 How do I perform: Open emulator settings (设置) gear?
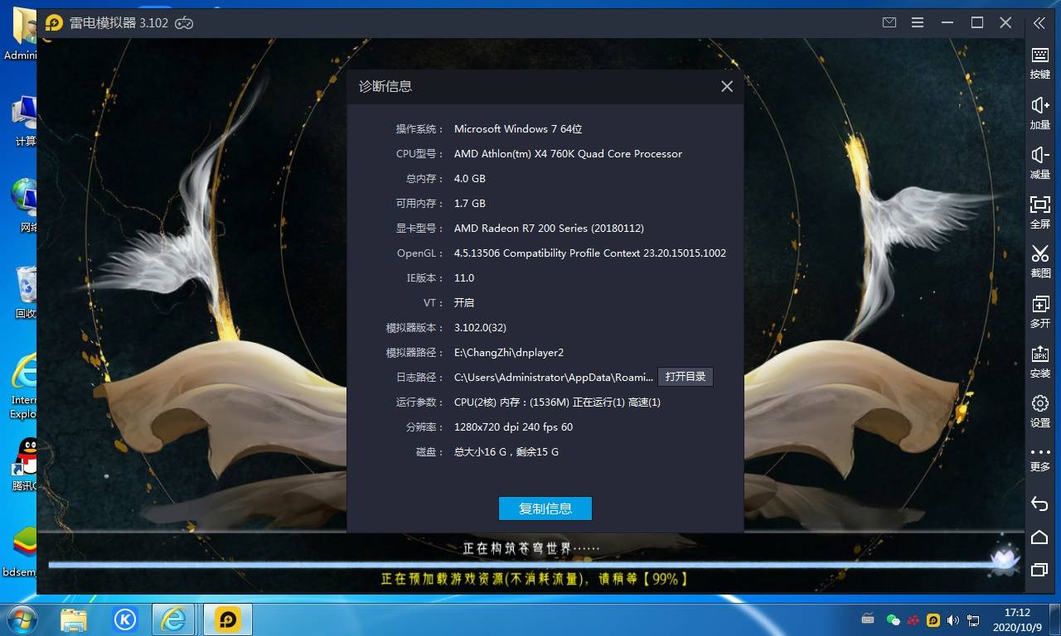[1039, 410]
